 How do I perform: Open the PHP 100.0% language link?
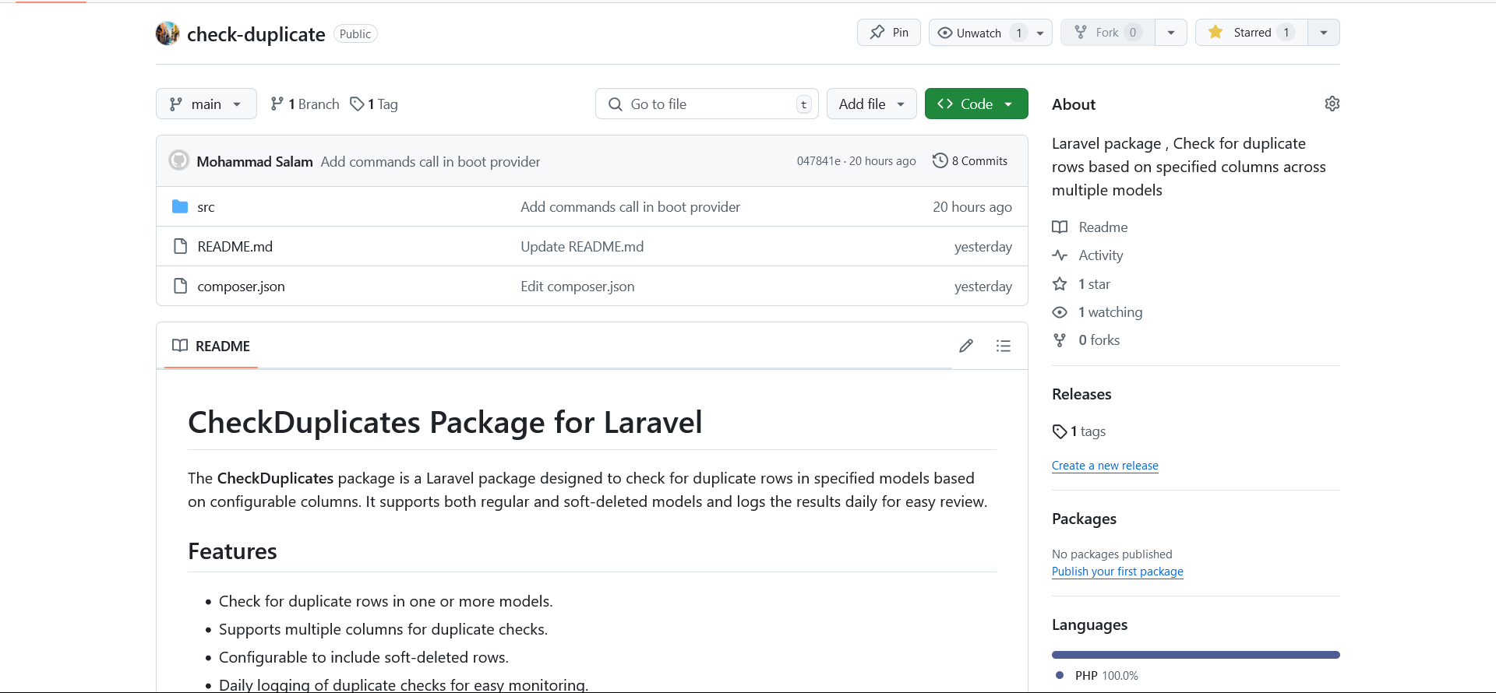(1099, 676)
